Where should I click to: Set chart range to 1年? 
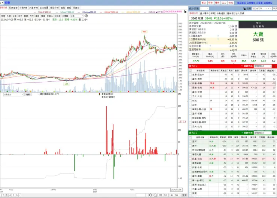171,195
